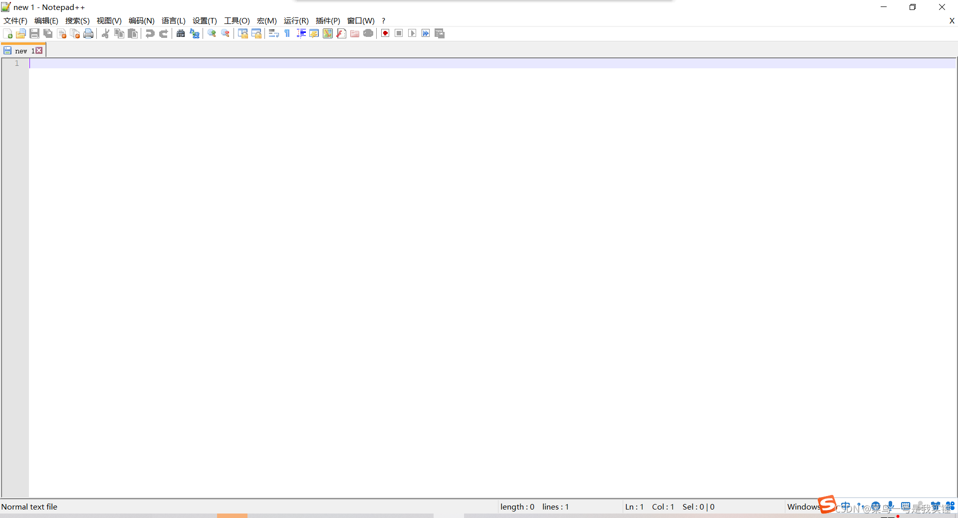958x518 pixels.
Task: Click the Copy icon in toolbar
Action: (119, 33)
